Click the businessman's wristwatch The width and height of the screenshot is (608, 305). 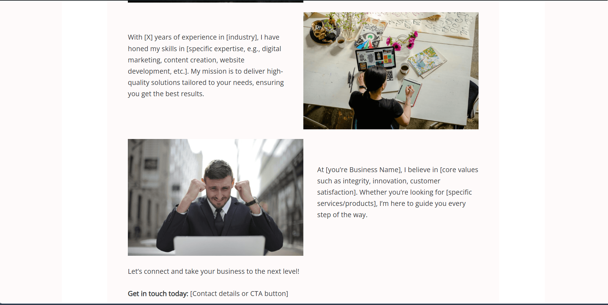pos(252,202)
